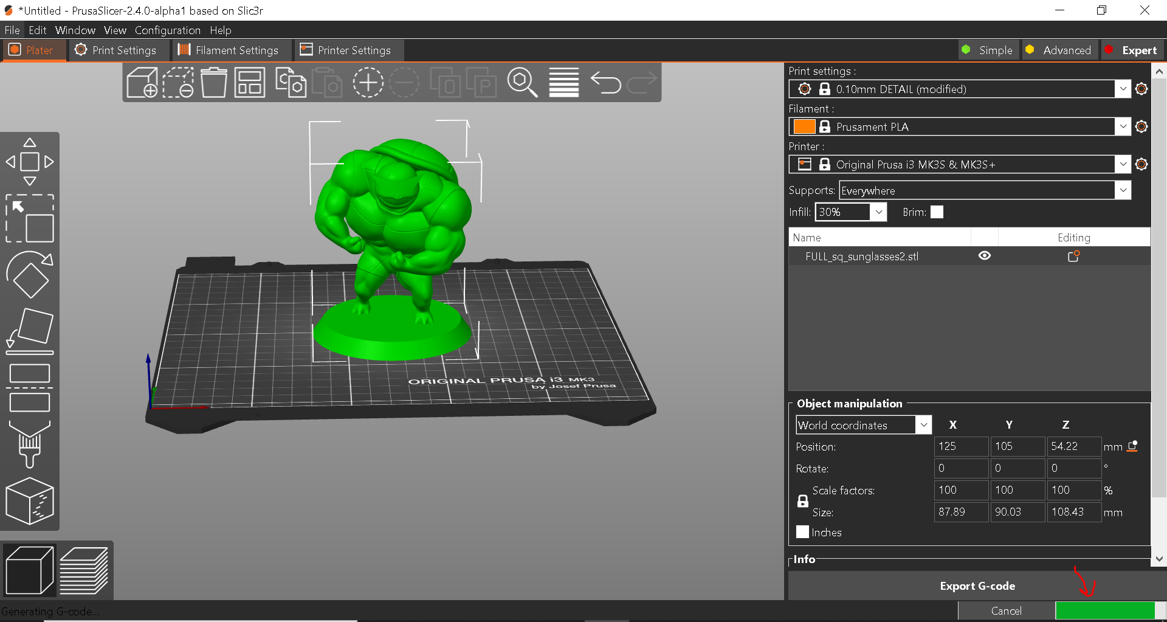Open the Infill percentage dropdown
1167x622 pixels.
[x=878, y=212]
